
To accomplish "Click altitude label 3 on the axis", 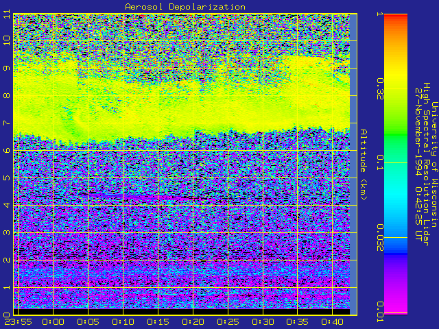I will point(7,233).
